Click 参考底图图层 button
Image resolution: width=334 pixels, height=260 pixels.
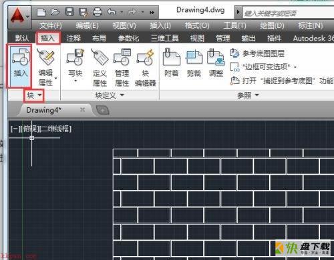[x=257, y=53]
